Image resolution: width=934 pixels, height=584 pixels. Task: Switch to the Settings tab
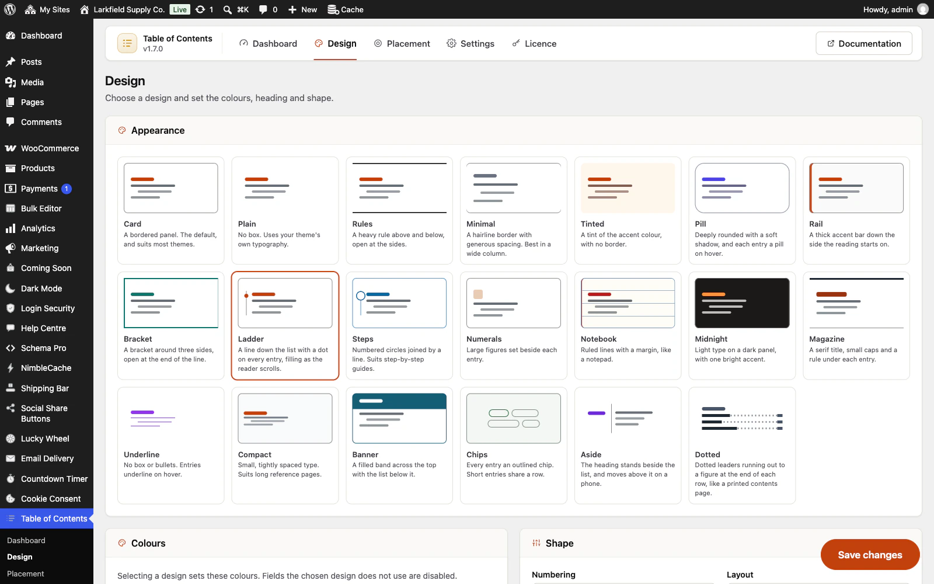pyautogui.click(x=471, y=44)
